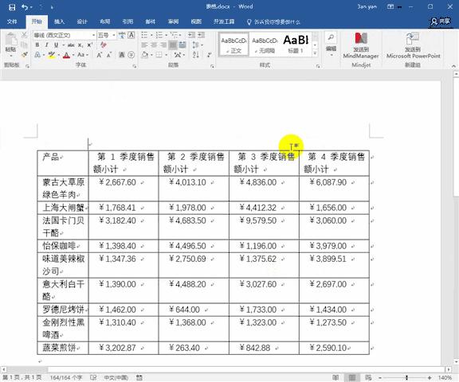Click the Tell Me search box

tap(273, 22)
